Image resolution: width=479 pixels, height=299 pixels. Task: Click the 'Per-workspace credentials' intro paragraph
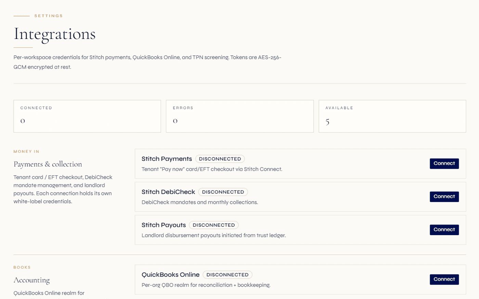click(x=147, y=62)
